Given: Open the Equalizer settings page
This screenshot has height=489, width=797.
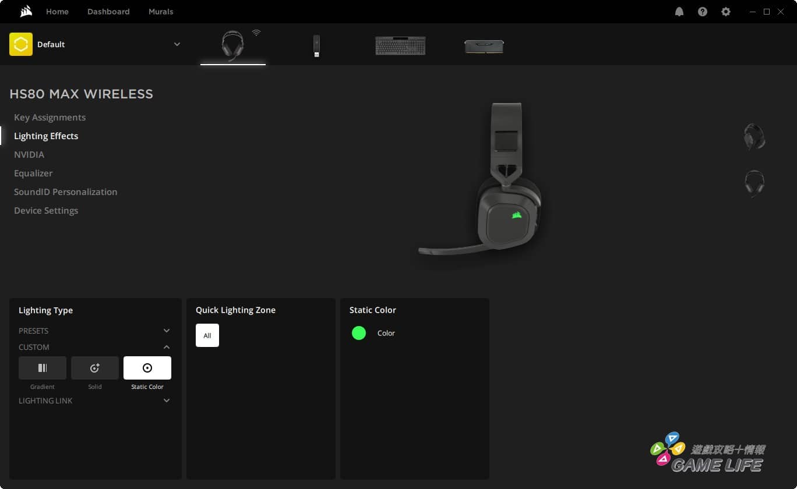Looking at the screenshot, I should coord(33,173).
